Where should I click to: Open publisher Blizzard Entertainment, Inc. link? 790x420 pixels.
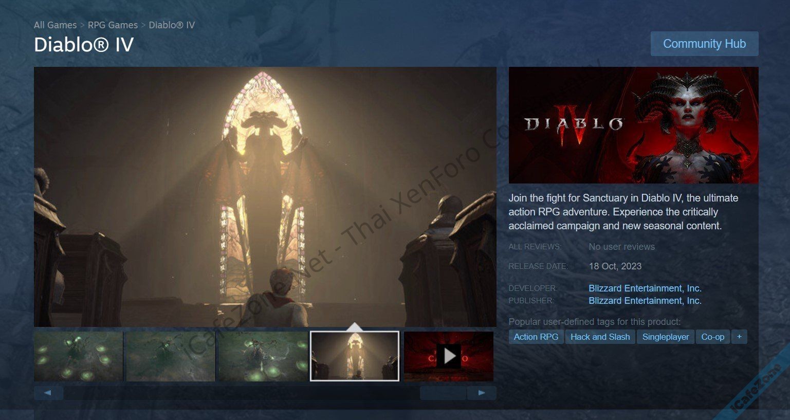645,301
